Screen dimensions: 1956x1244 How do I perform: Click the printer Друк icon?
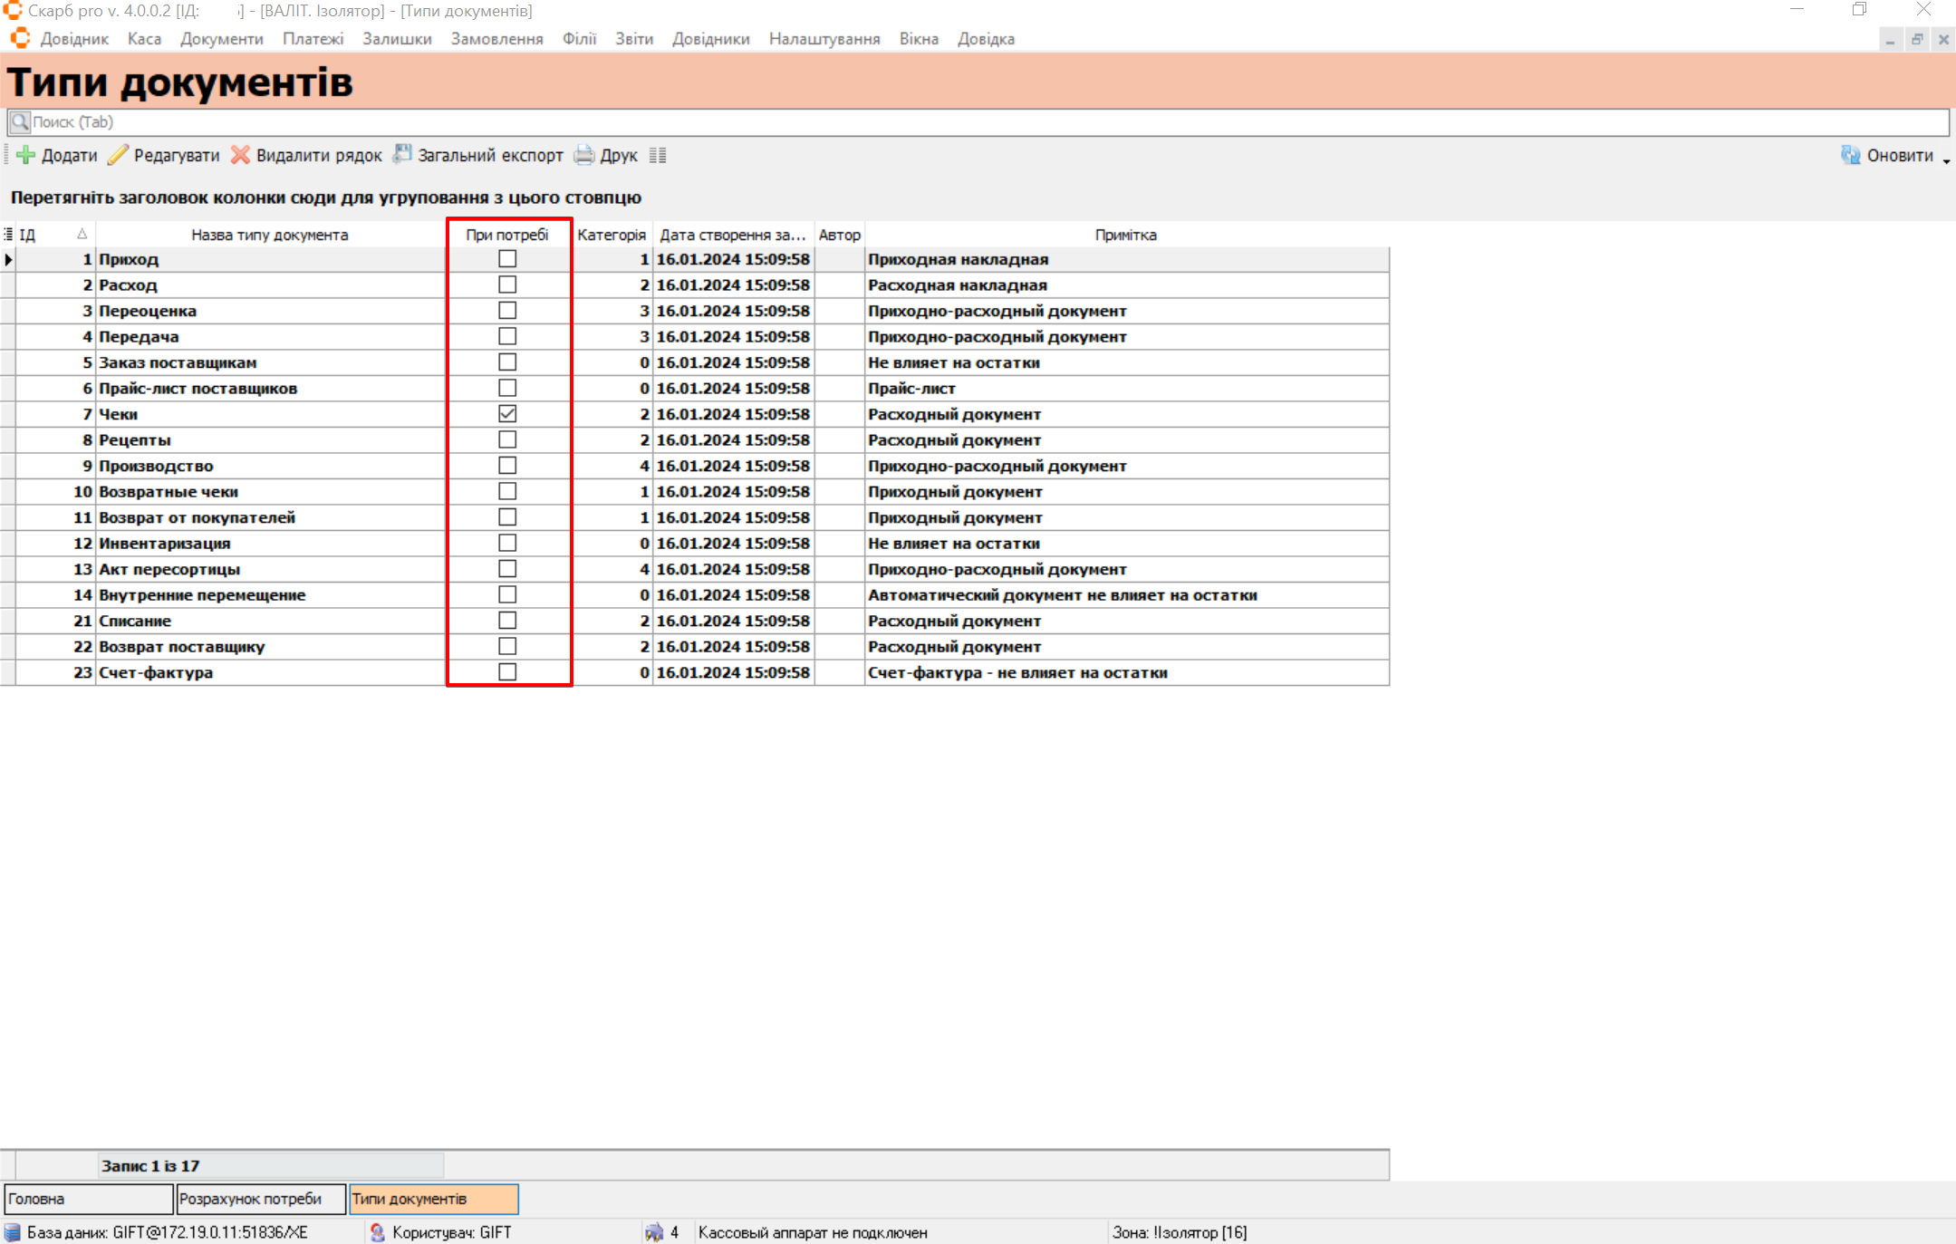tap(585, 155)
